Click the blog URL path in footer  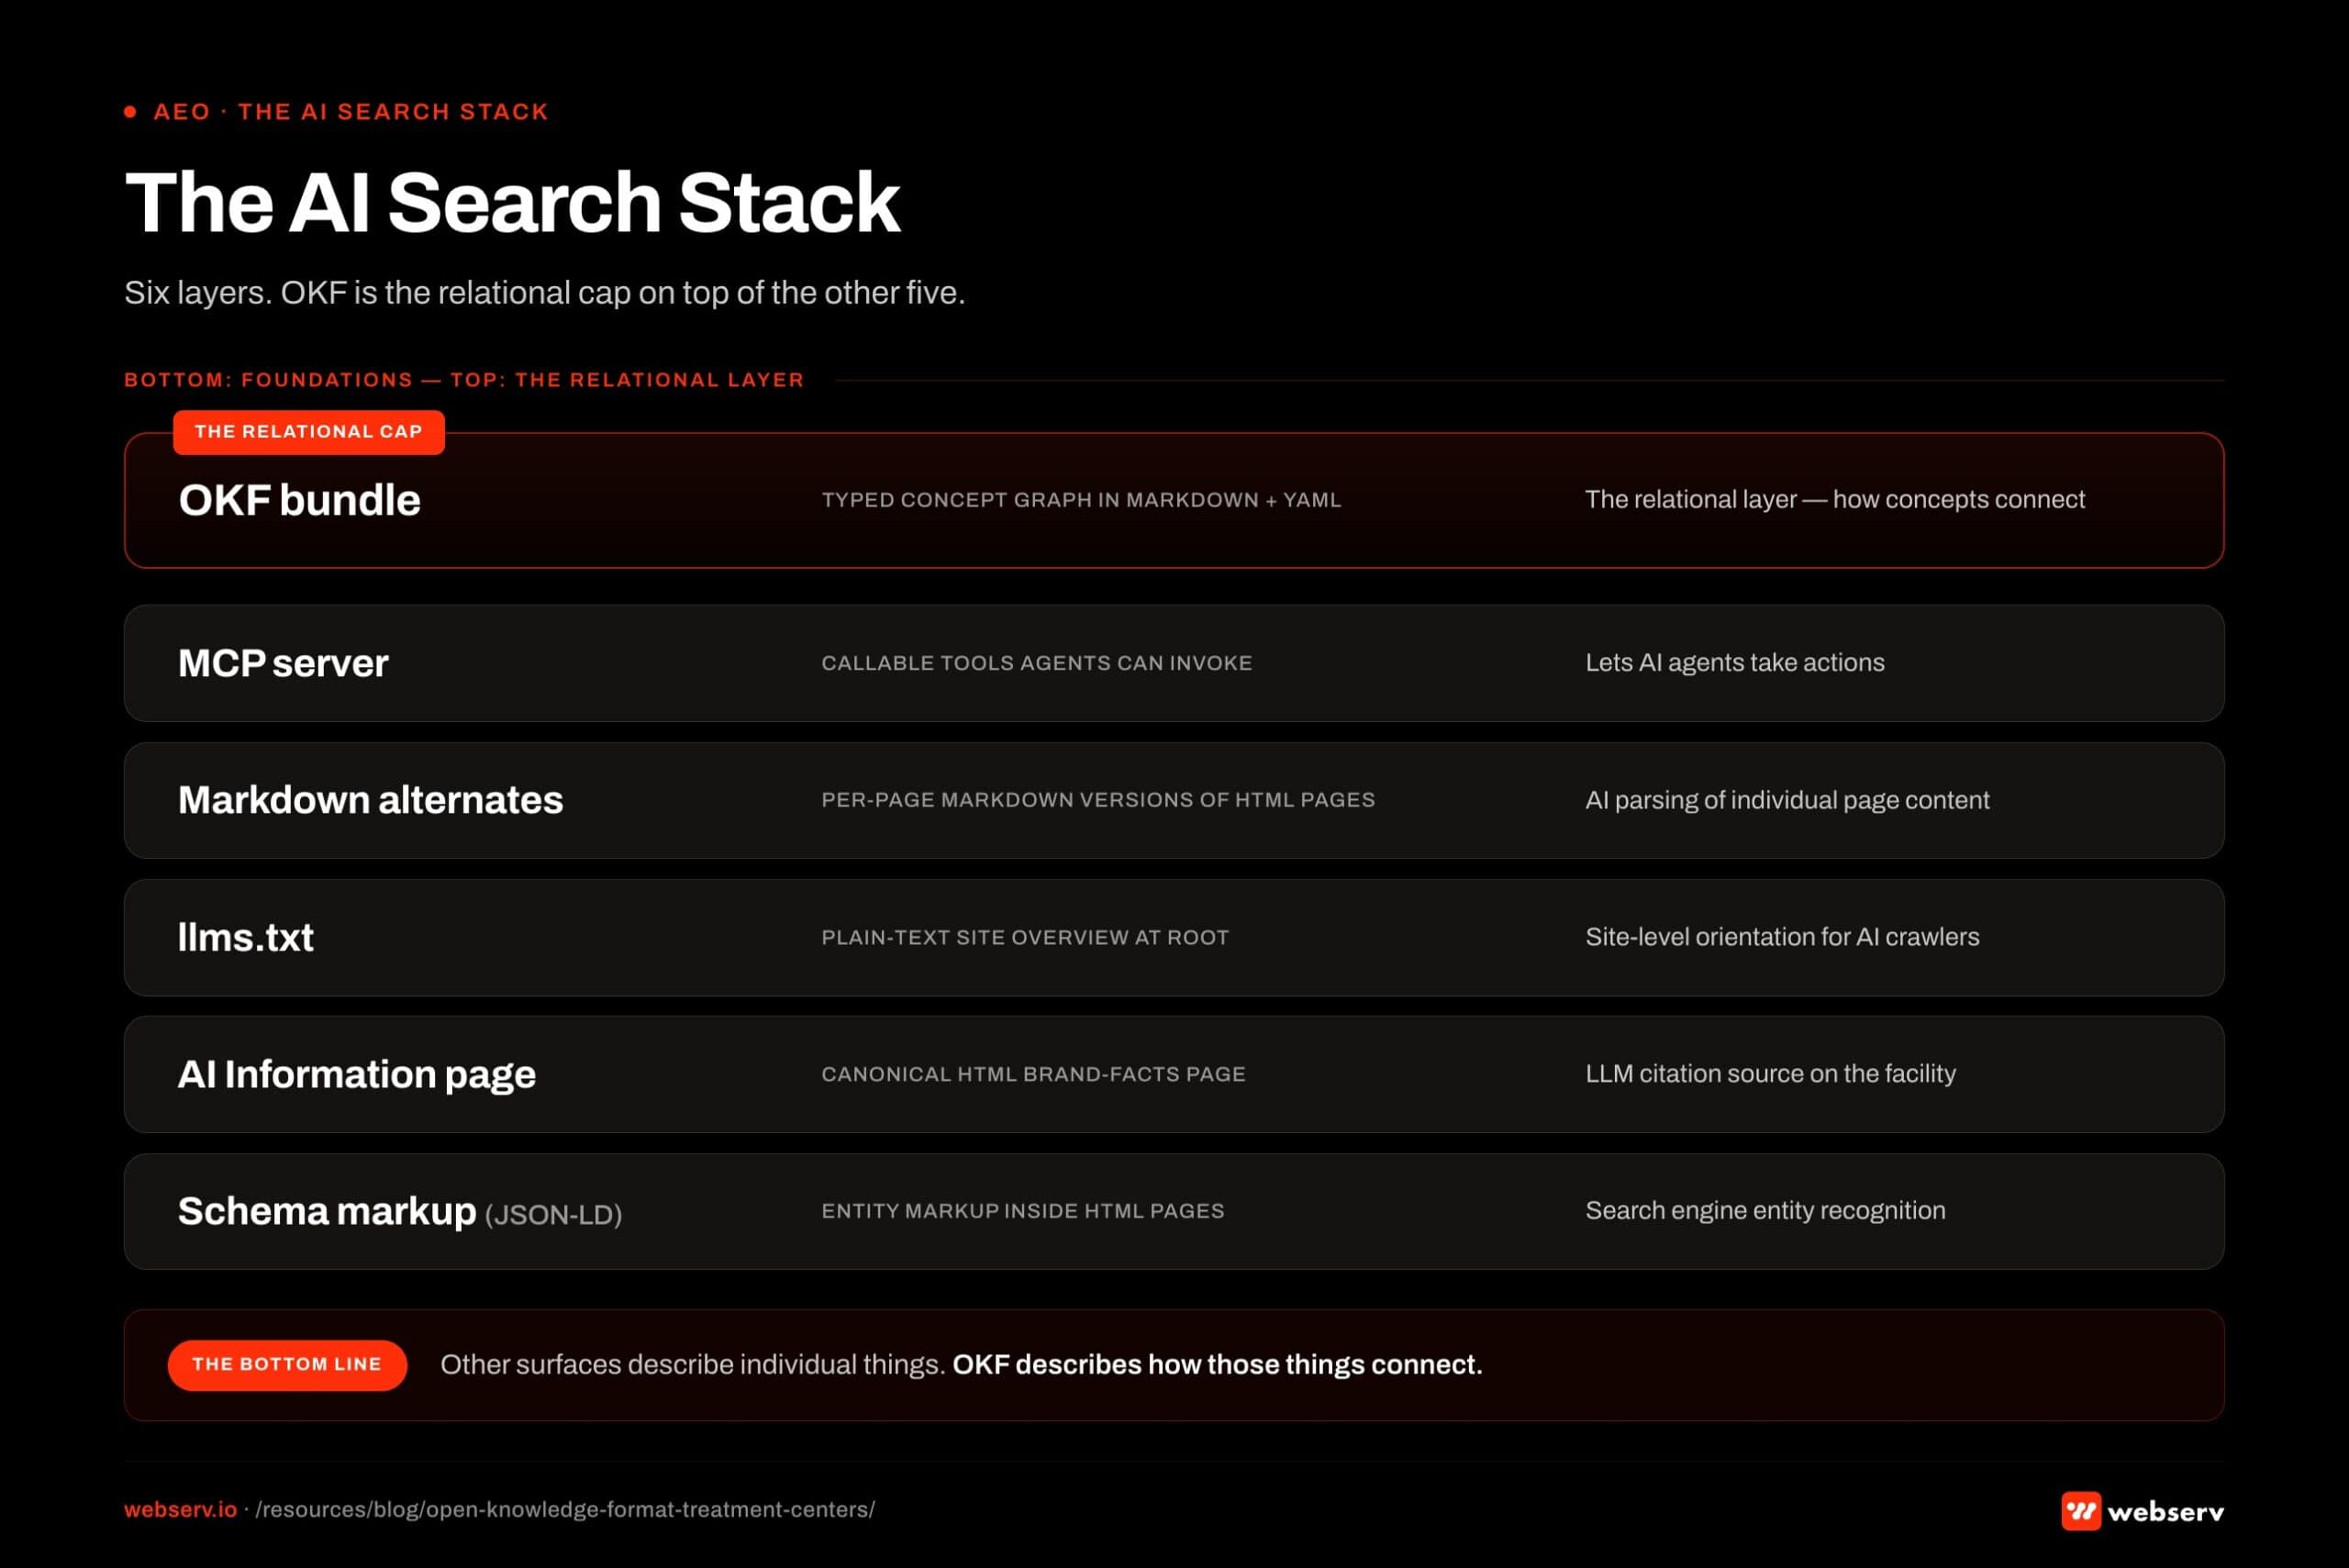tap(565, 1509)
